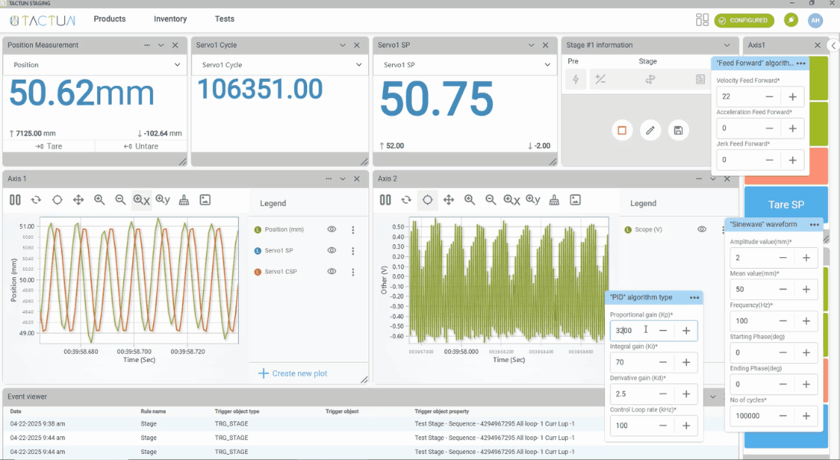This screenshot has height=460, width=840.
Task: Open the Position dropdown selector
Action: [94, 65]
